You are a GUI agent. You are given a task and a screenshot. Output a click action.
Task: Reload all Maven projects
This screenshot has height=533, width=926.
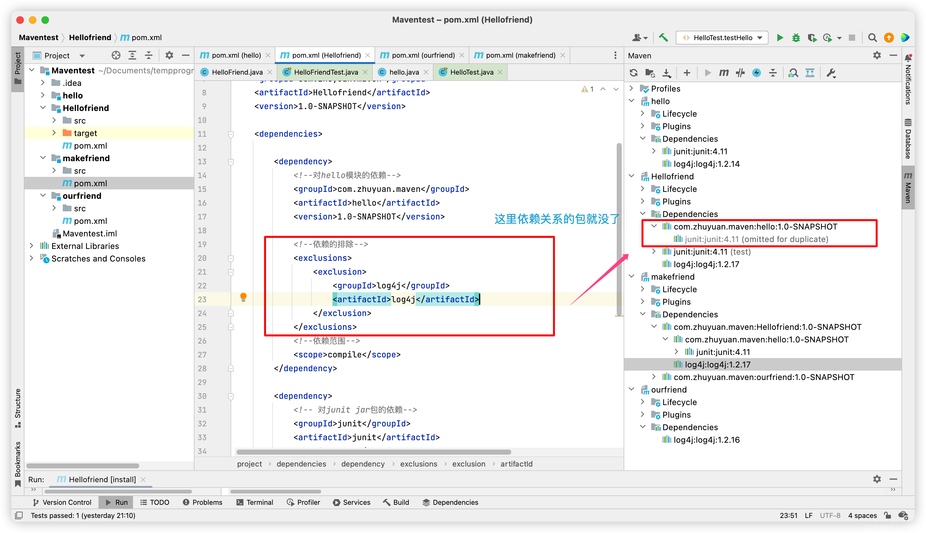click(634, 73)
